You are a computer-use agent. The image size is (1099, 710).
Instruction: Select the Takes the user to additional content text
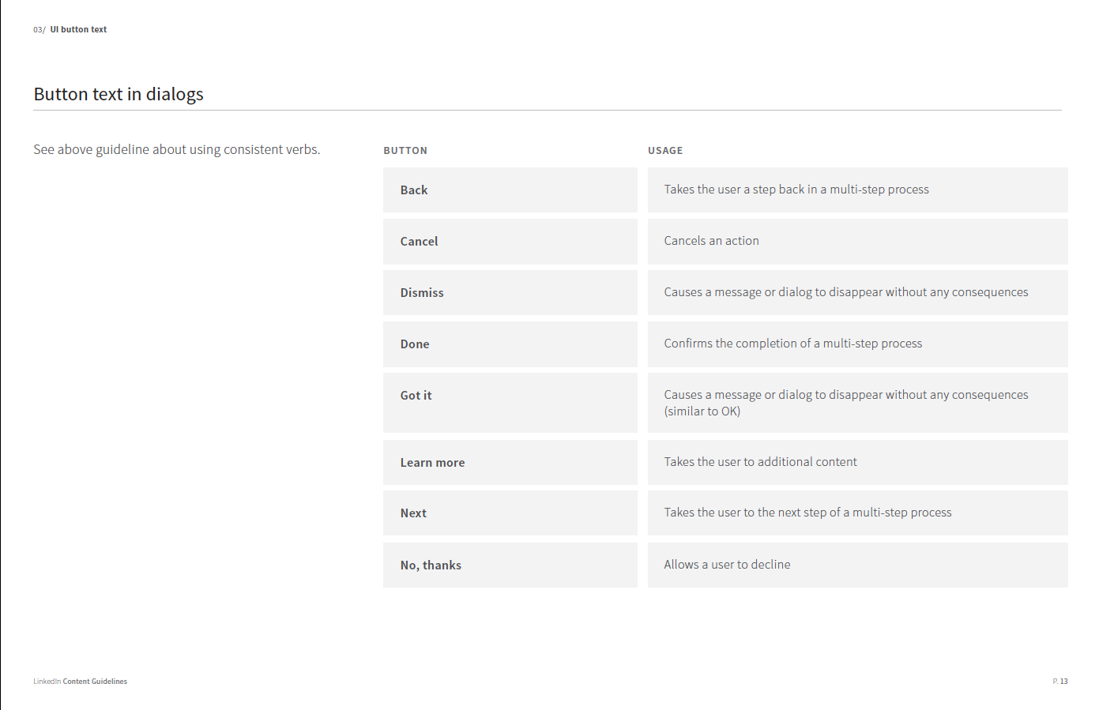coord(760,462)
